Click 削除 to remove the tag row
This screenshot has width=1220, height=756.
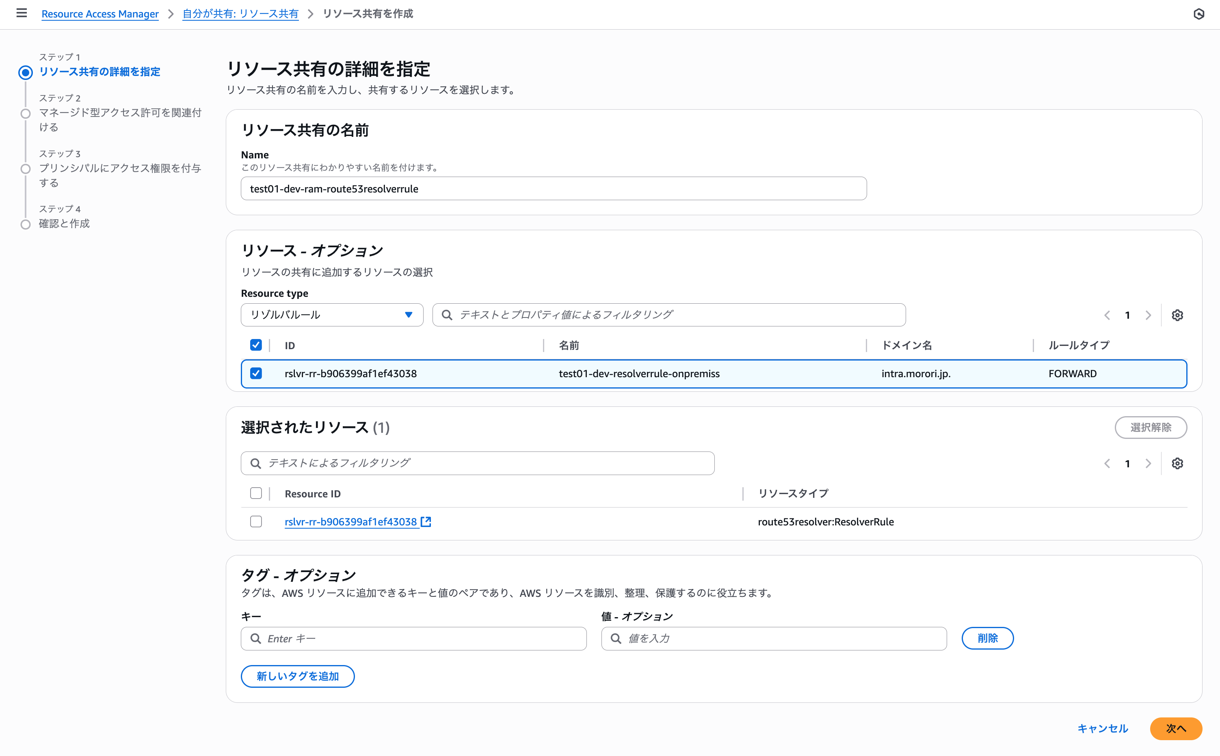(x=988, y=638)
